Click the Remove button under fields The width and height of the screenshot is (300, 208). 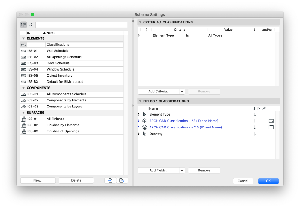[204, 170]
